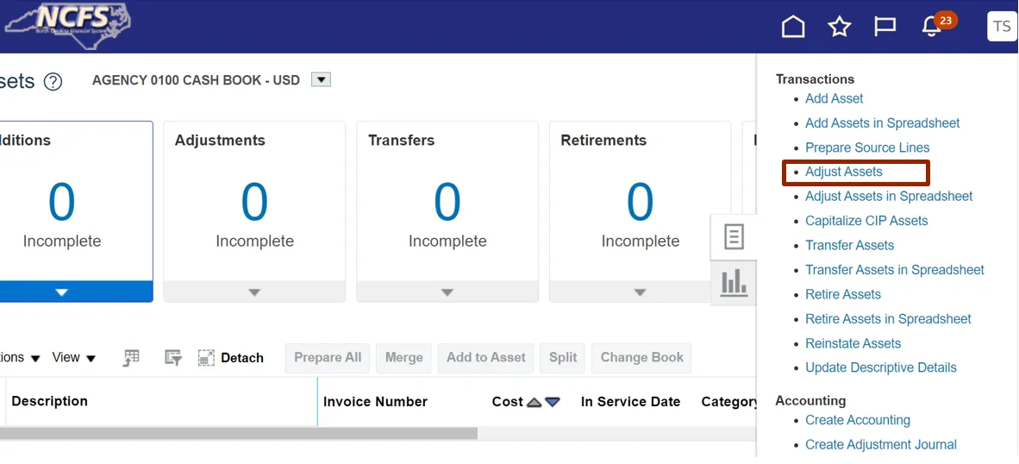1019x464 pixels.
Task: Sort Cost column ascending
Action: point(535,402)
